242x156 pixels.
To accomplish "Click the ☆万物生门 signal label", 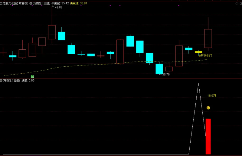I will pos(205,56).
